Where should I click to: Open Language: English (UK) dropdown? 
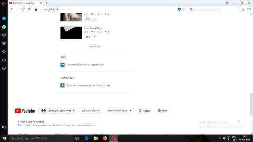(57, 110)
